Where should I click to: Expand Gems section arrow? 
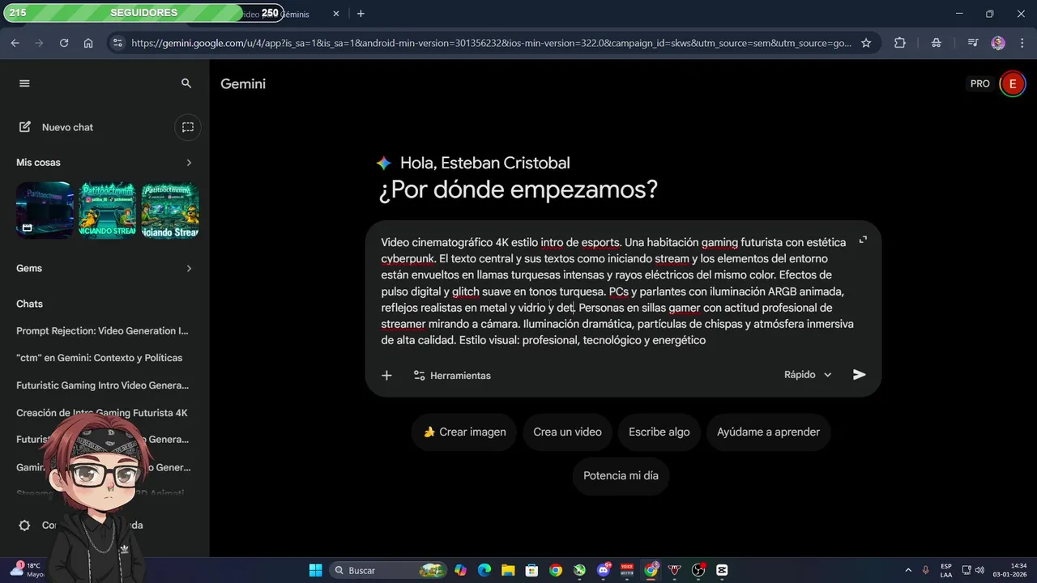pyautogui.click(x=189, y=268)
